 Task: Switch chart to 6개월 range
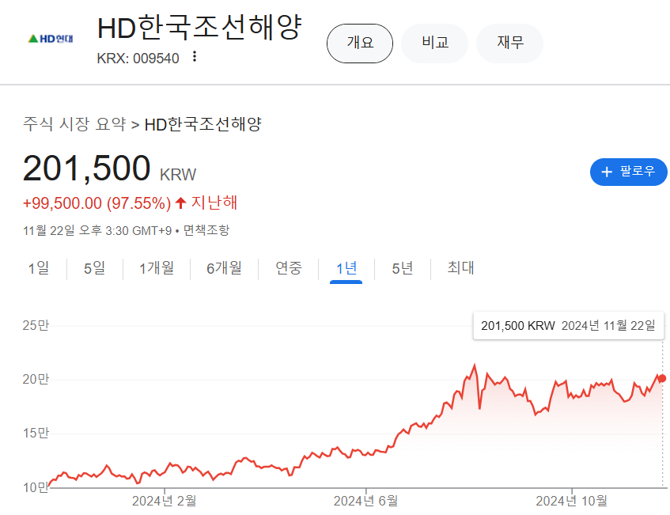pyautogui.click(x=224, y=268)
